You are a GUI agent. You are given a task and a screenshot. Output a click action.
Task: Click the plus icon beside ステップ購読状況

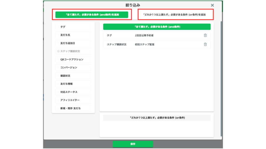[58, 51]
